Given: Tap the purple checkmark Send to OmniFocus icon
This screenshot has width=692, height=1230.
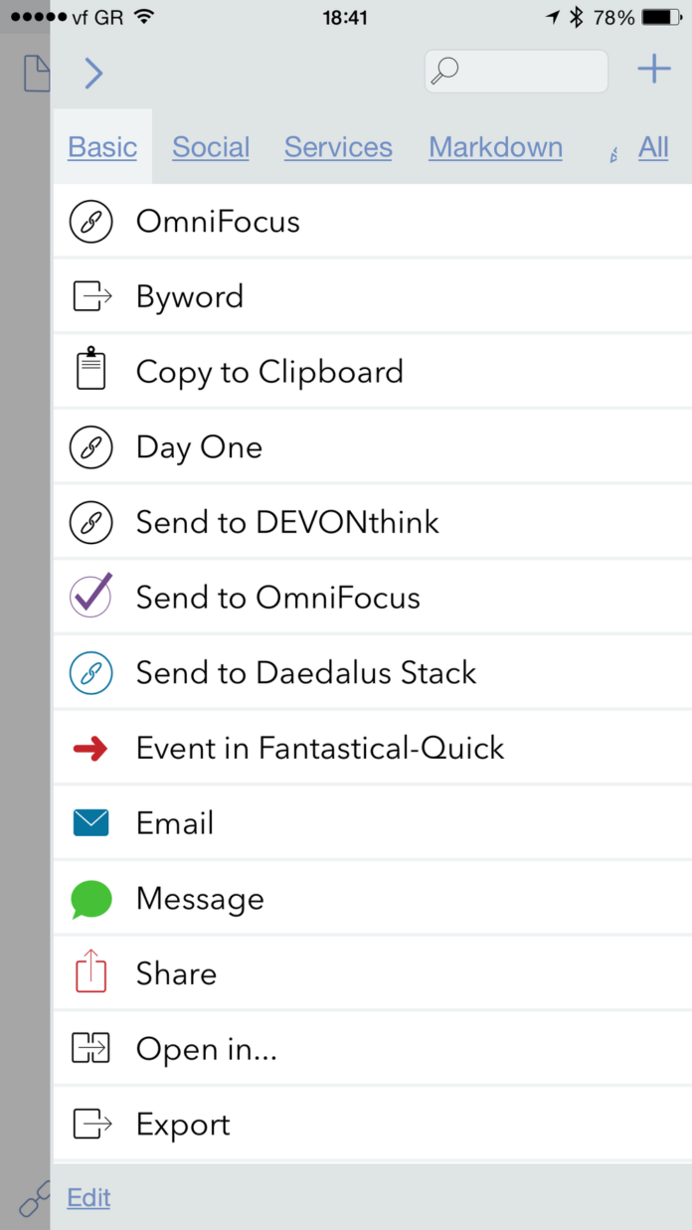Looking at the screenshot, I should tap(90, 597).
